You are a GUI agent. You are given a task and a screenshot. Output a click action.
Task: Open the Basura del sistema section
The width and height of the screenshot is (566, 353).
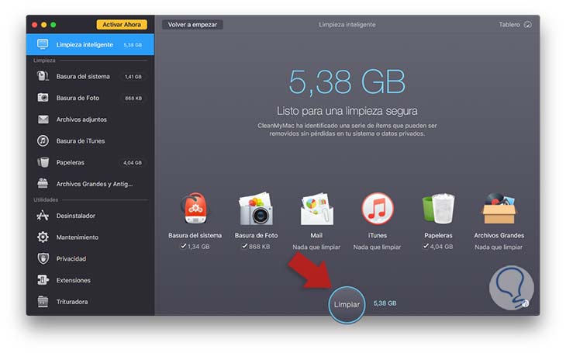click(x=90, y=76)
